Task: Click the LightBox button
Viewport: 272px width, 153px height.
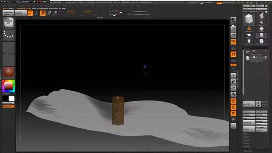Action: pyautogui.click(x=21, y=13)
